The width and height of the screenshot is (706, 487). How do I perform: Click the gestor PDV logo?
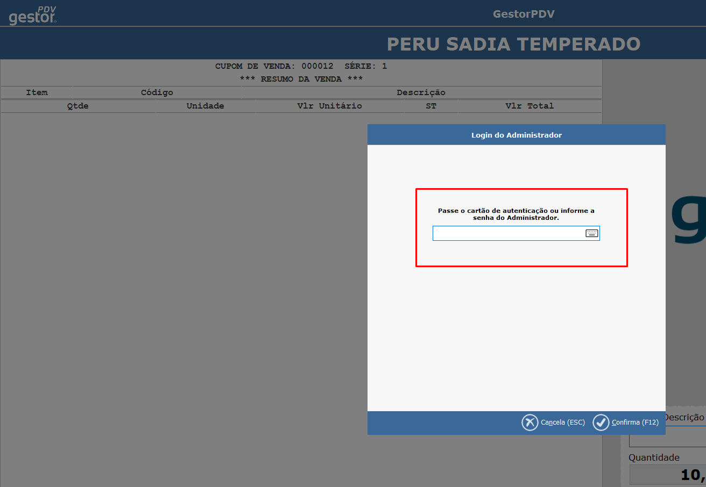click(33, 16)
